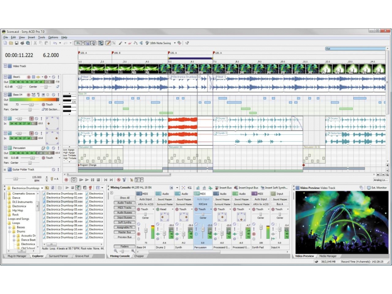Open the 16th Note Swing groove dropdown
392x294 pixels.
point(174,43)
